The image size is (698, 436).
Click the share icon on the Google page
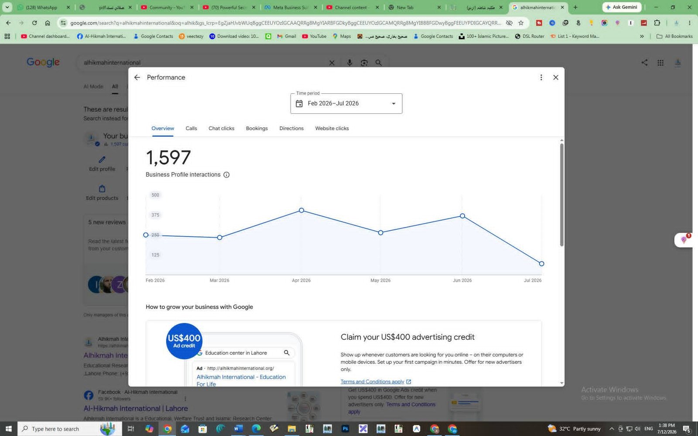click(644, 62)
